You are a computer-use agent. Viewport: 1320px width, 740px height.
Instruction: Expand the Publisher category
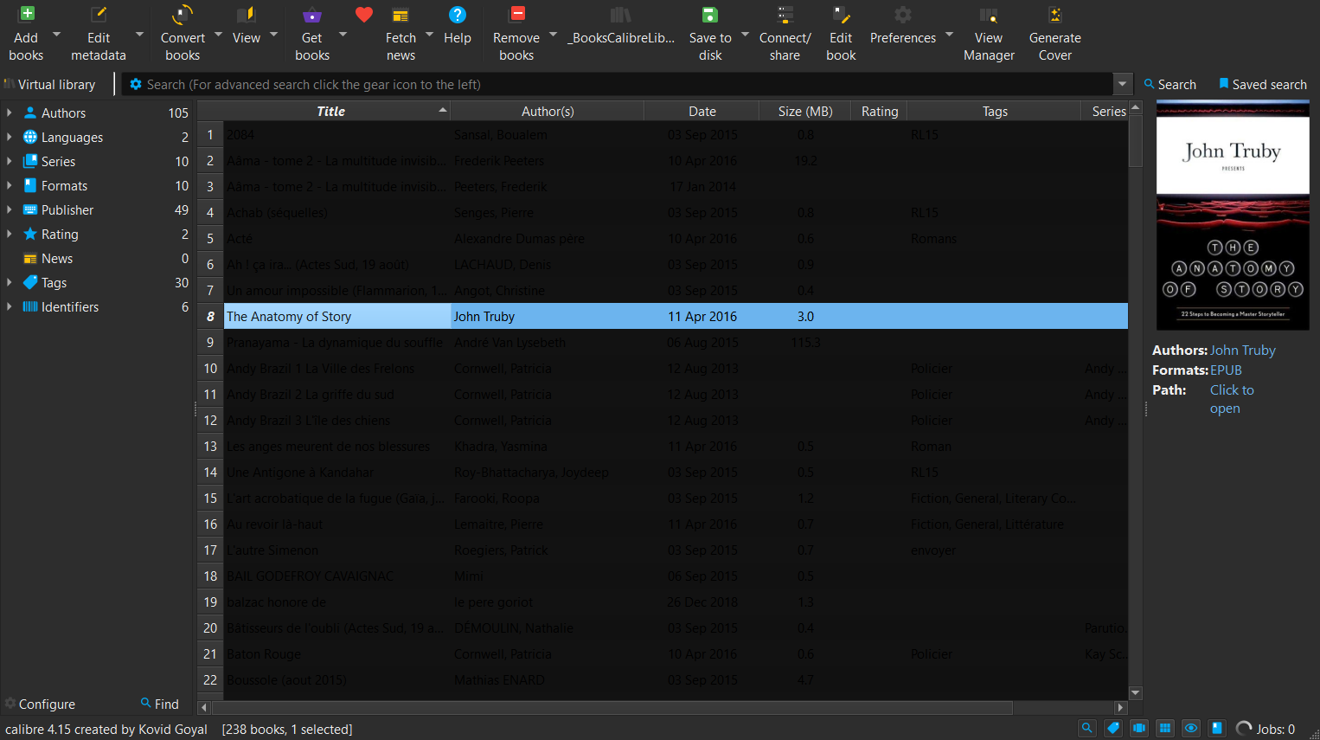tap(10, 209)
